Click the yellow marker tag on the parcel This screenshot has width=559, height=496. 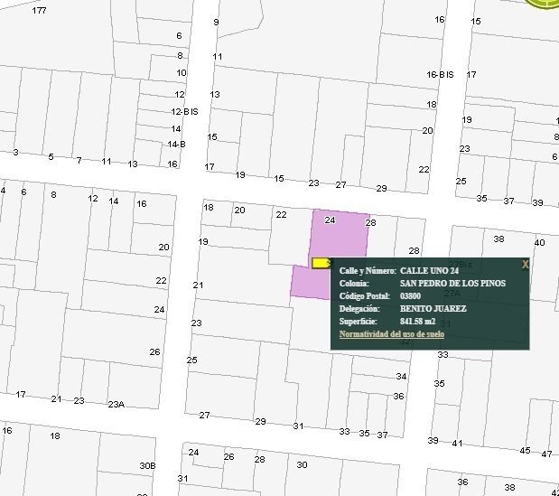tap(321, 263)
